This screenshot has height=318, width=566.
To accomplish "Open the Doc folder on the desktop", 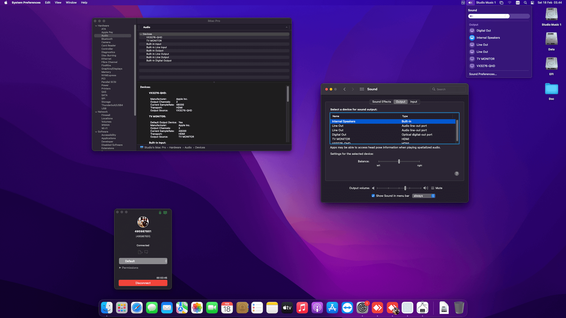I will [x=551, y=89].
